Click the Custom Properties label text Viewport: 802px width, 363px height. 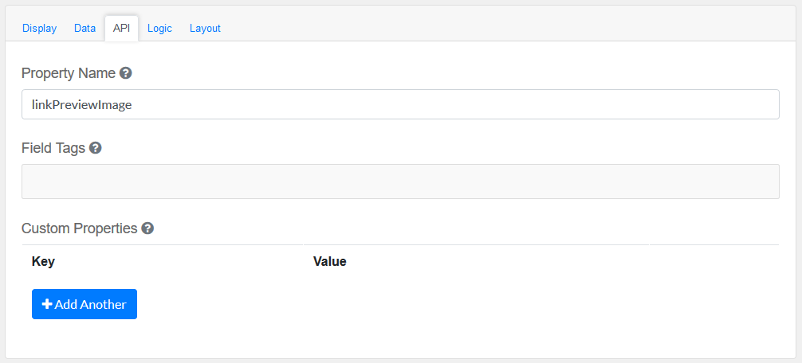click(x=80, y=228)
